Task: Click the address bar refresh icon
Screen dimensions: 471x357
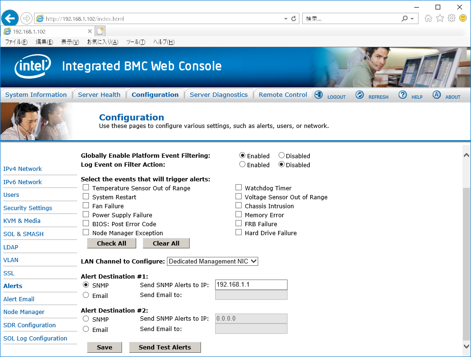Action: [x=294, y=18]
